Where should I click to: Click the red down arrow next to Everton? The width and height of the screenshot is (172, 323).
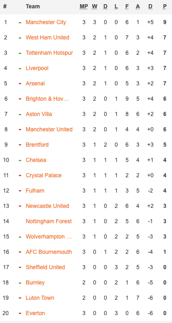[x=20, y=313]
